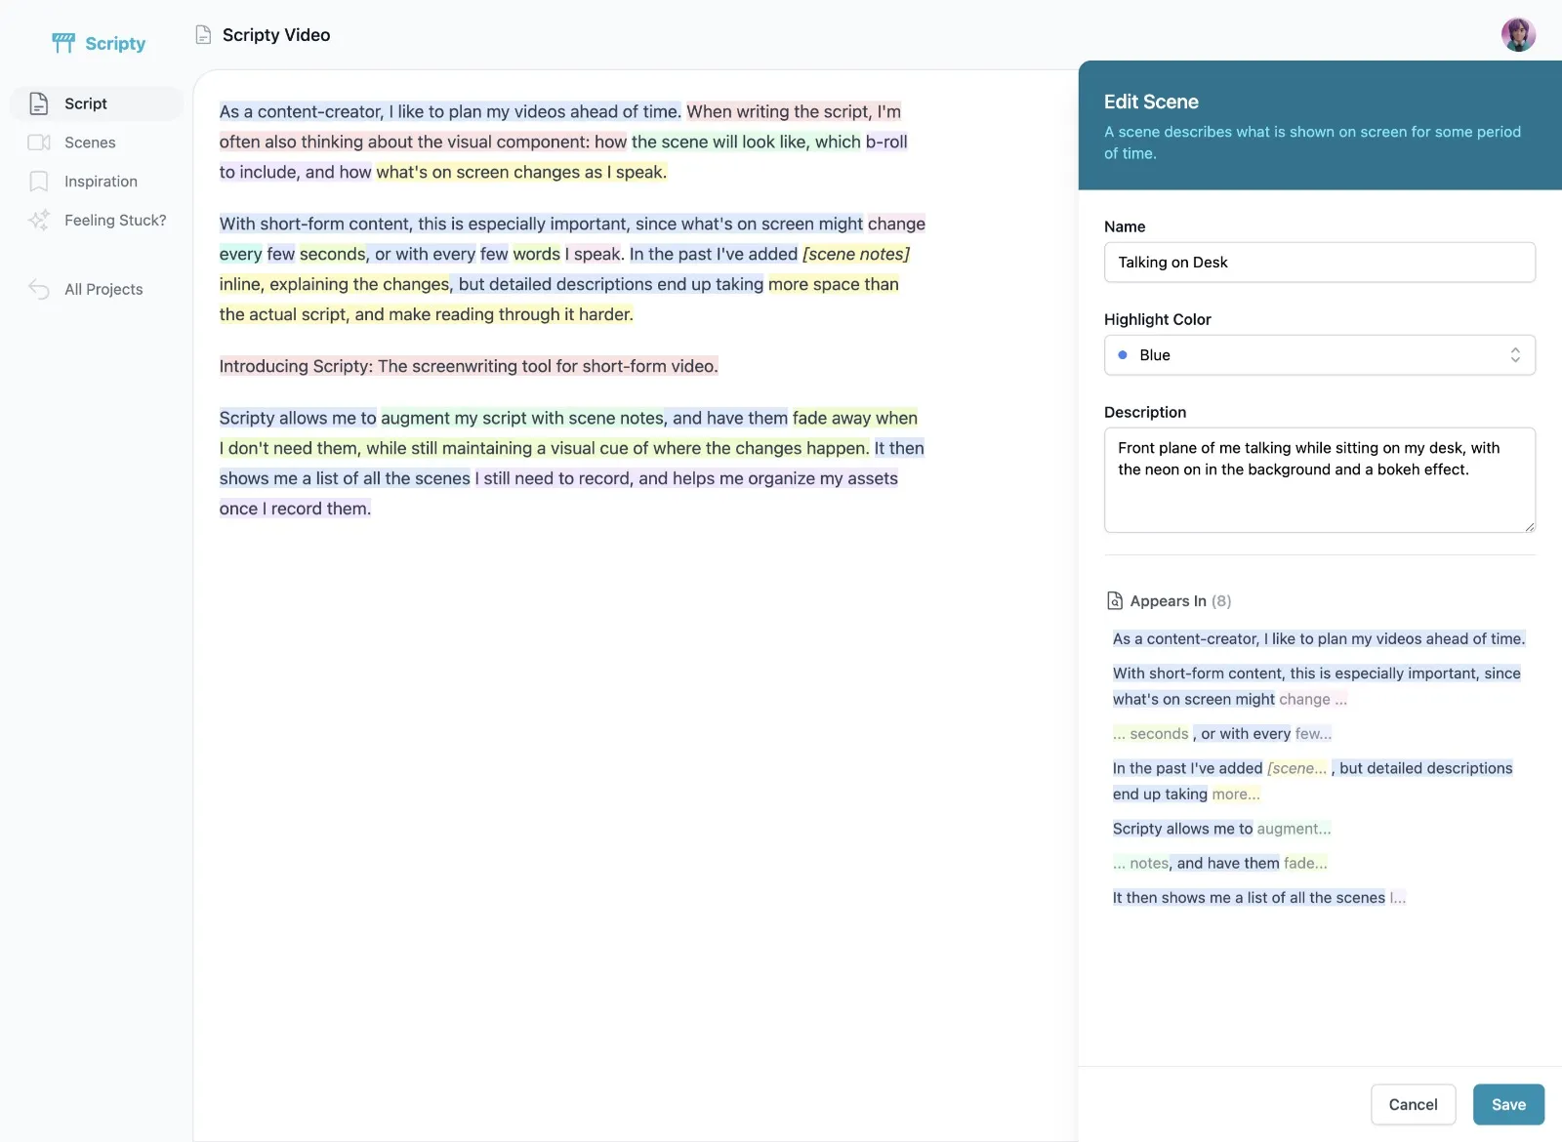
Task: Click the document icon beside Scripty Video
Action: [203, 35]
